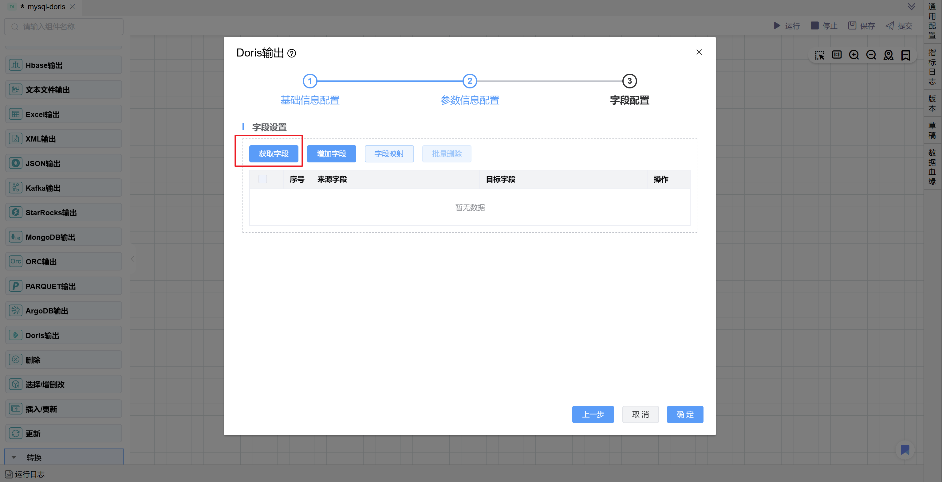Click the zoom out canvas icon

tap(871, 55)
